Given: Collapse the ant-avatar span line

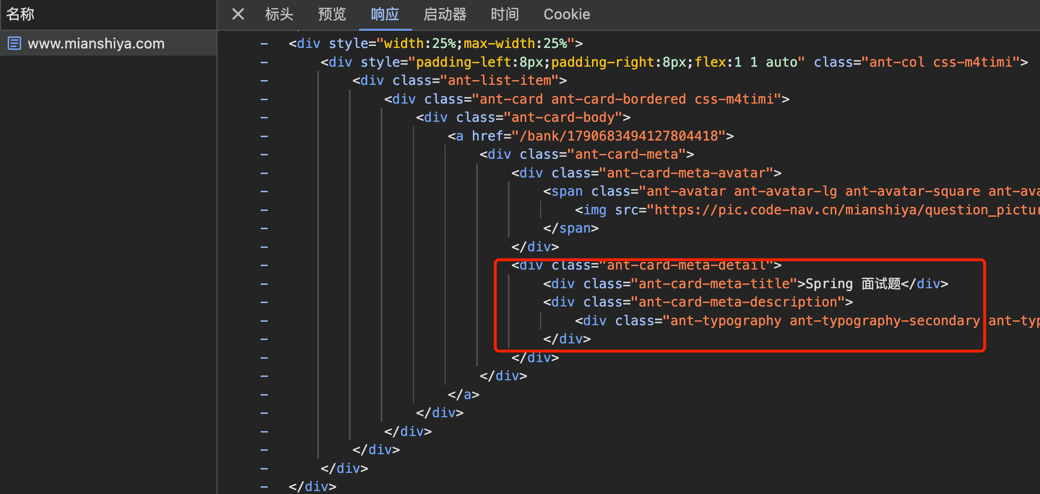Looking at the screenshot, I should [264, 191].
